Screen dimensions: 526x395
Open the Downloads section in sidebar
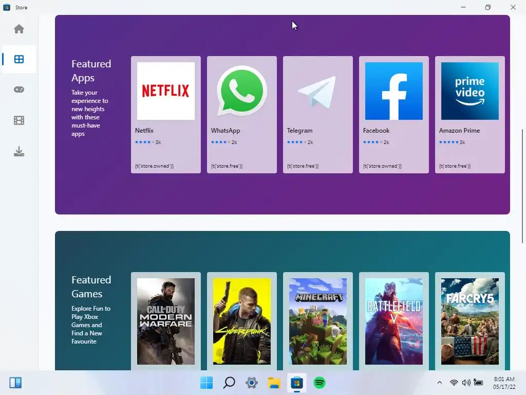click(x=19, y=152)
